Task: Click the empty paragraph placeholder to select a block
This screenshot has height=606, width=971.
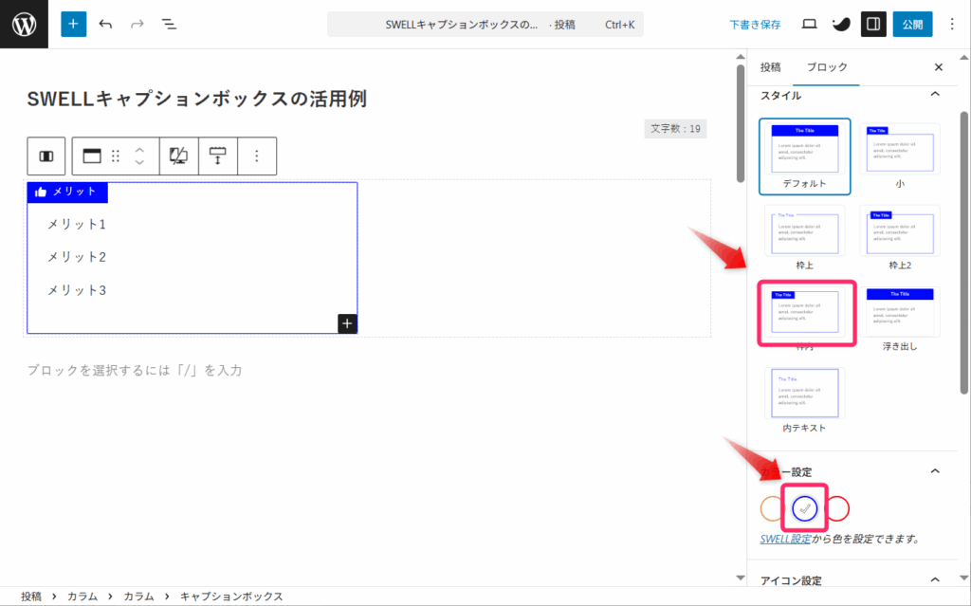Action: tap(135, 370)
